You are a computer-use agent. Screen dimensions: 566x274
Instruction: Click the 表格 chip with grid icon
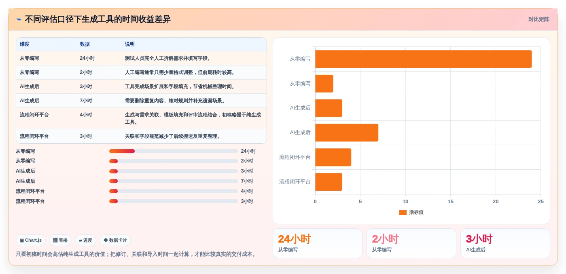point(60,240)
